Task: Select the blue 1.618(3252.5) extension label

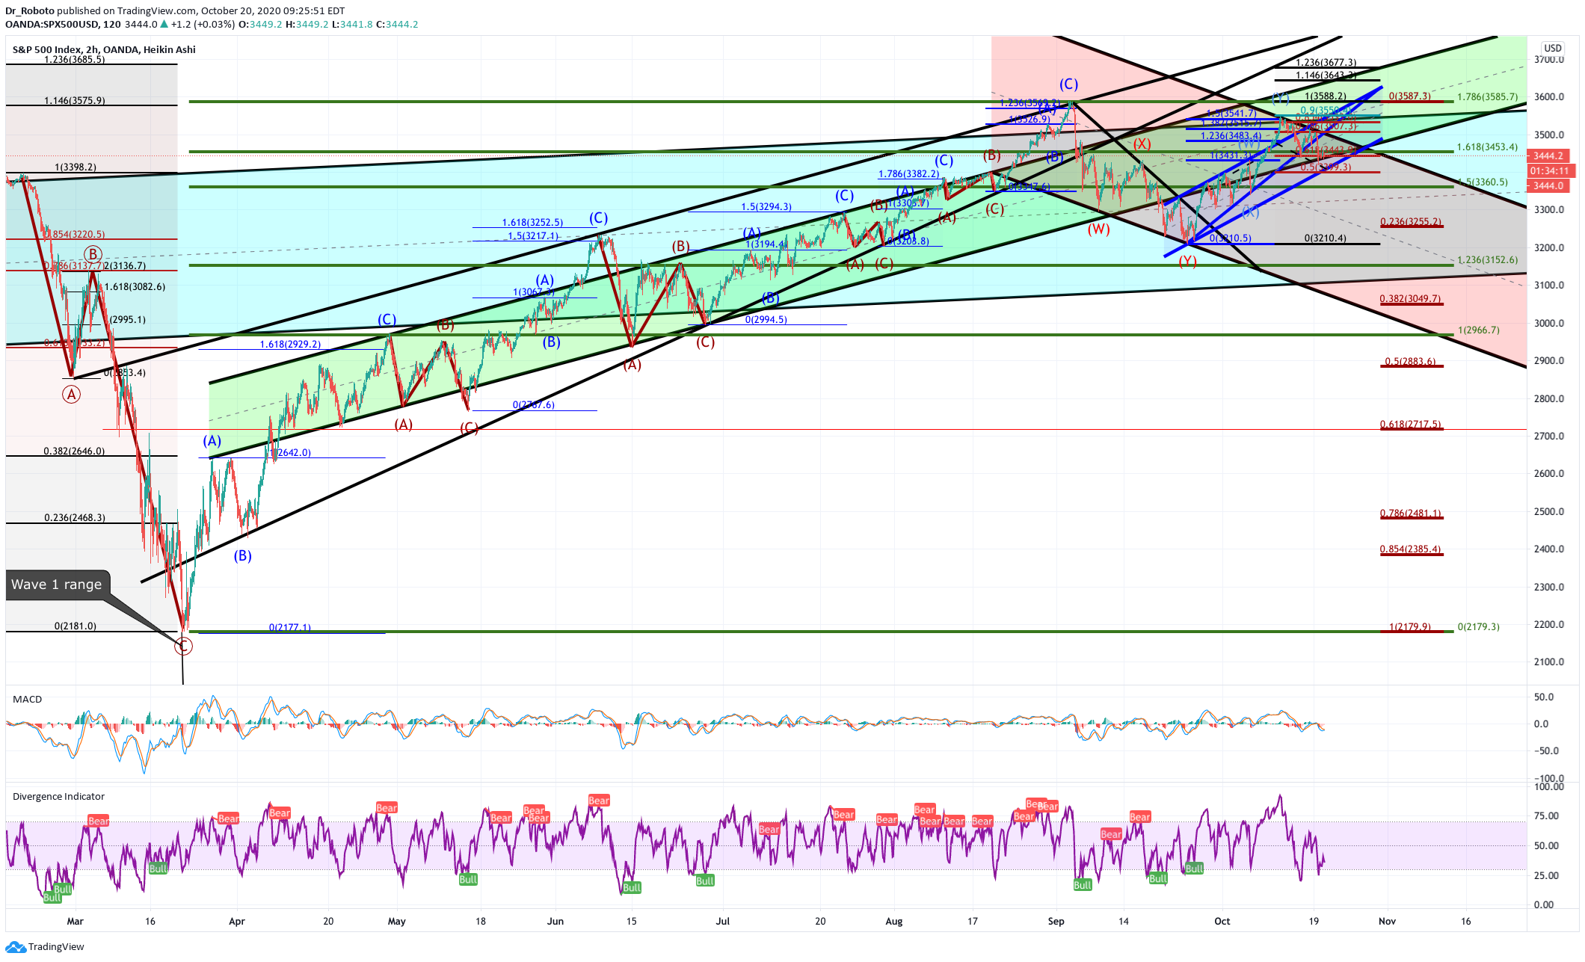Action: point(532,223)
